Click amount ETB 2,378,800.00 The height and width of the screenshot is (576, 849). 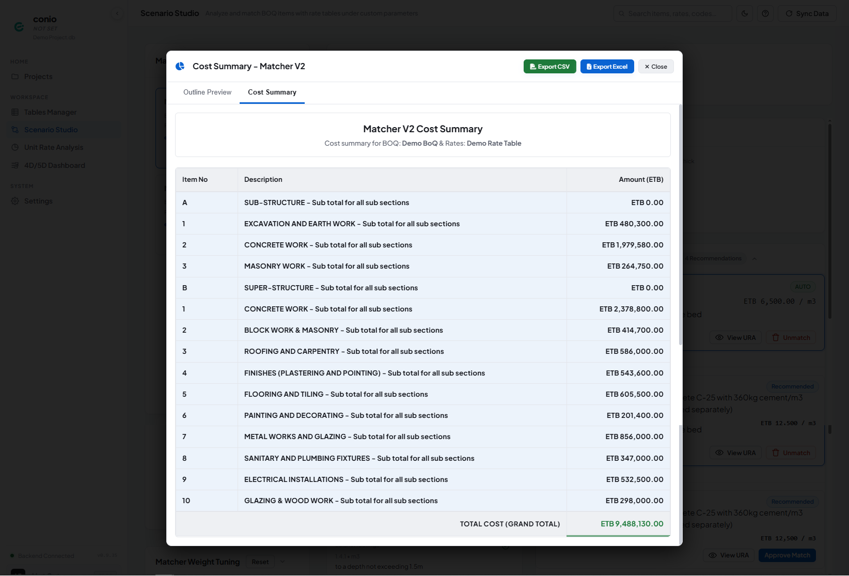point(632,309)
